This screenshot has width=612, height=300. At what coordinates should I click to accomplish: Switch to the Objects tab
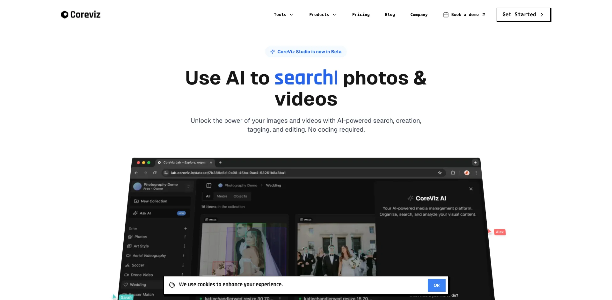click(x=240, y=196)
